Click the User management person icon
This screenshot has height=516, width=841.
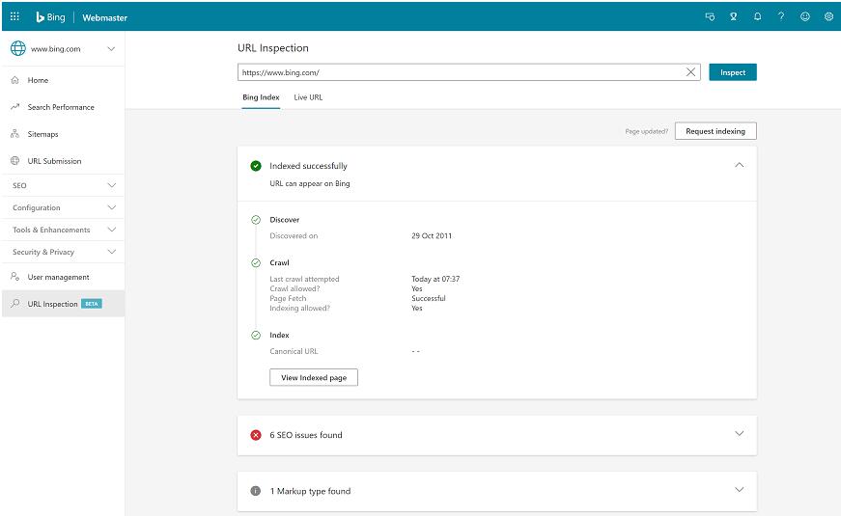[x=15, y=277]
